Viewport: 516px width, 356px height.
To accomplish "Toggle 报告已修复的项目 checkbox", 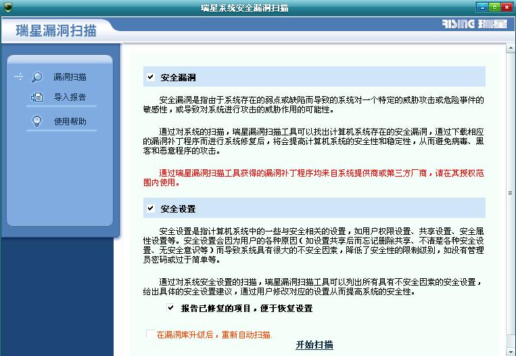I will [170, 308].
